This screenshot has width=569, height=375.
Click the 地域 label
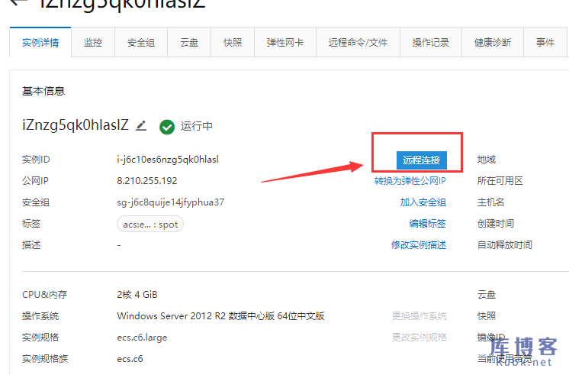(487, 160)
